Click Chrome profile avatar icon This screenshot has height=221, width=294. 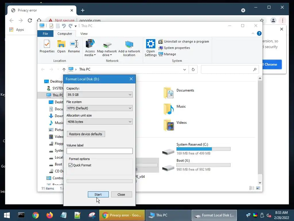click(273, 20)
